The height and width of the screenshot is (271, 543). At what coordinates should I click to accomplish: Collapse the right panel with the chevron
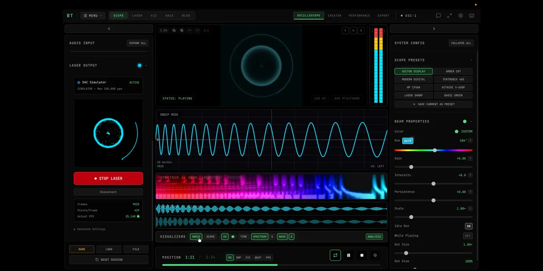434,29
